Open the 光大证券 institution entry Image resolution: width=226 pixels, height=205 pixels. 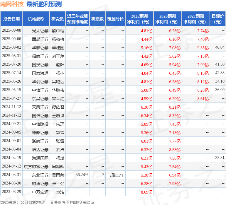(x=40, y=31)
